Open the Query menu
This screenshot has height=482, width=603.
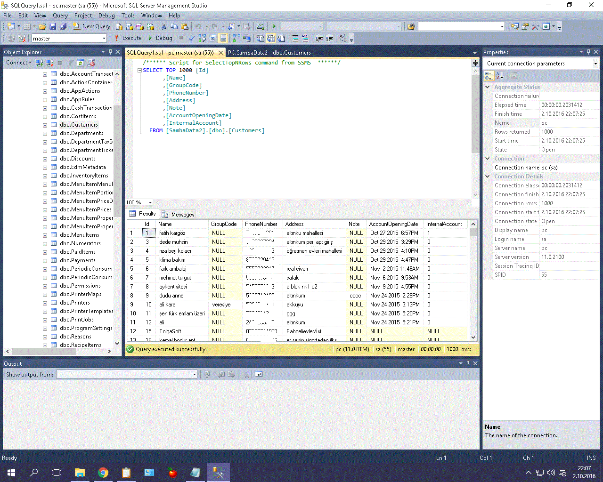60,16
